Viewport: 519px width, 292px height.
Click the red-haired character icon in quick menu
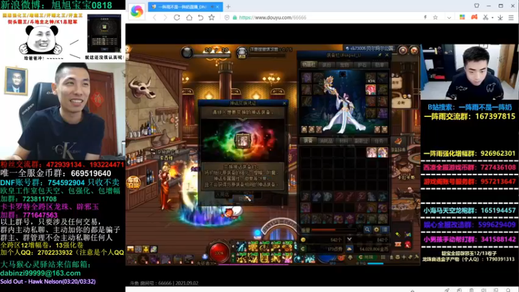point(407,245)
